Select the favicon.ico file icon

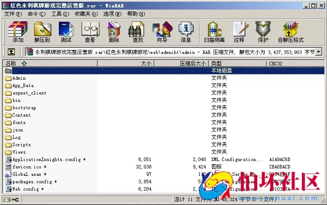click(8, 167)
